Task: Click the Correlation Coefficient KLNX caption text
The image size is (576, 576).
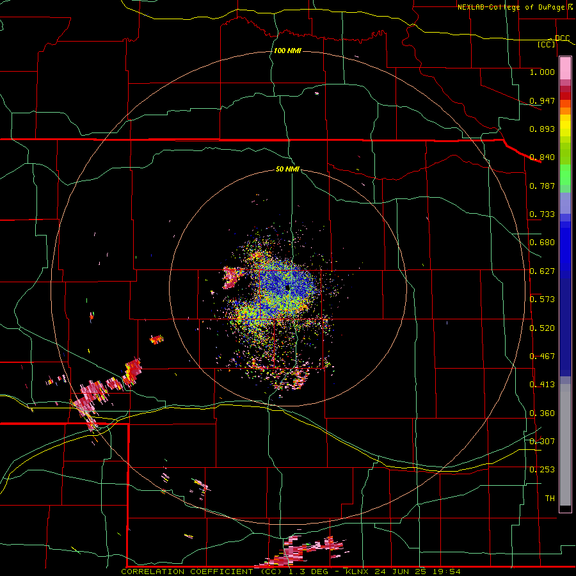Action: [x=291, y=572]
